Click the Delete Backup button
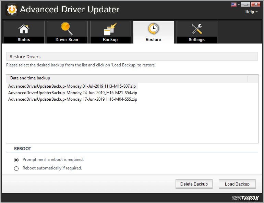 tap(194, 184)
